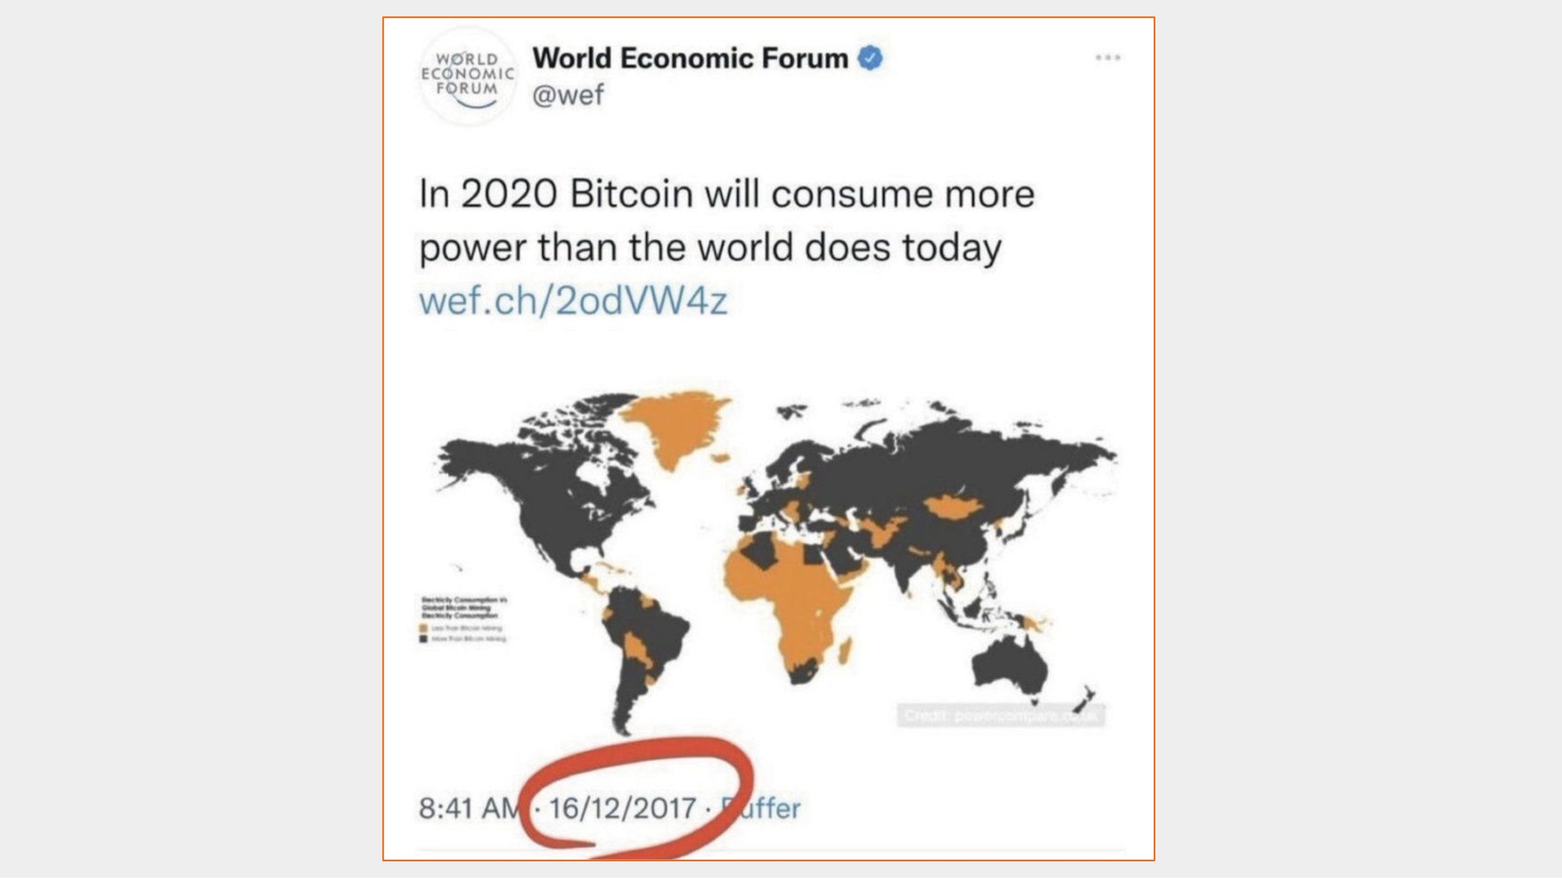
Task: Open the wef.ch/2odVW4z link
Action: 574,300
